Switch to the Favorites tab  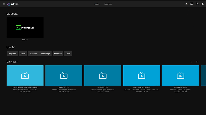[108, 4]
